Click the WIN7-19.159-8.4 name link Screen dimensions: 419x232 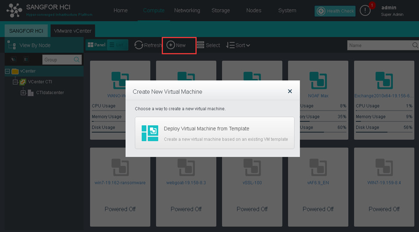point(384,183)
